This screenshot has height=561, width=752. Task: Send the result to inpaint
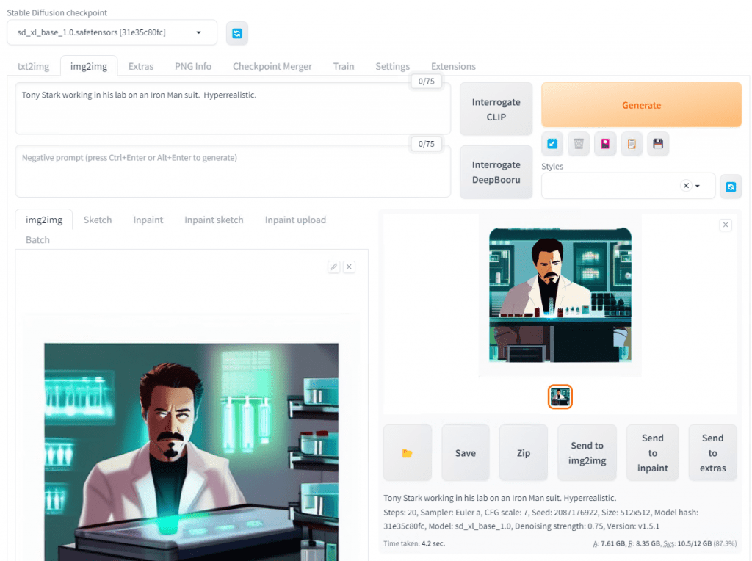pyautogui.click(x=652, y=452)
